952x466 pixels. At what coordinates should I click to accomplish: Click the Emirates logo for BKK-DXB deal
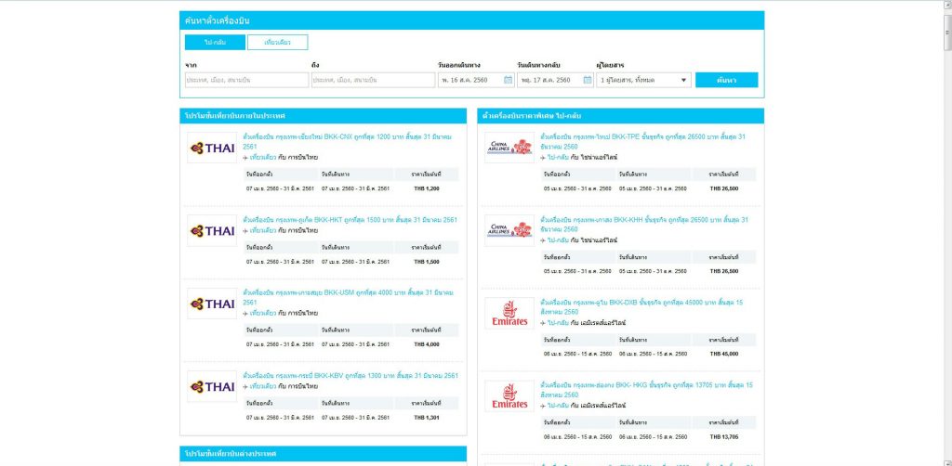[x=509, y=314]
